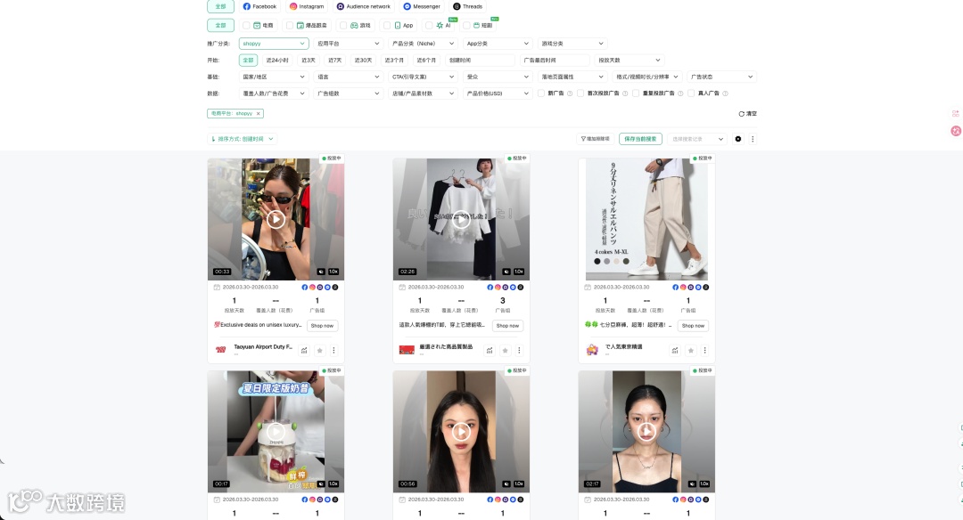Image resolution: width=963 pixels, height=520 pixels.
Task: Select the 近7天 time range
Action: click(x=334, y=60)
